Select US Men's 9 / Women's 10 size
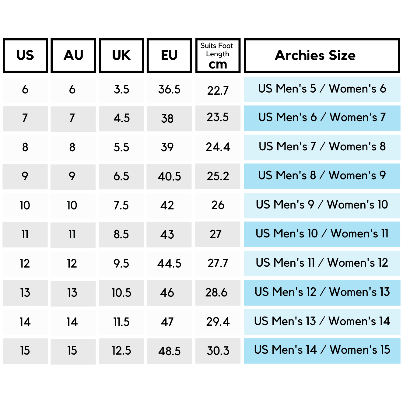The width and height of the screenshot is (403, 403). click(322, 205)
